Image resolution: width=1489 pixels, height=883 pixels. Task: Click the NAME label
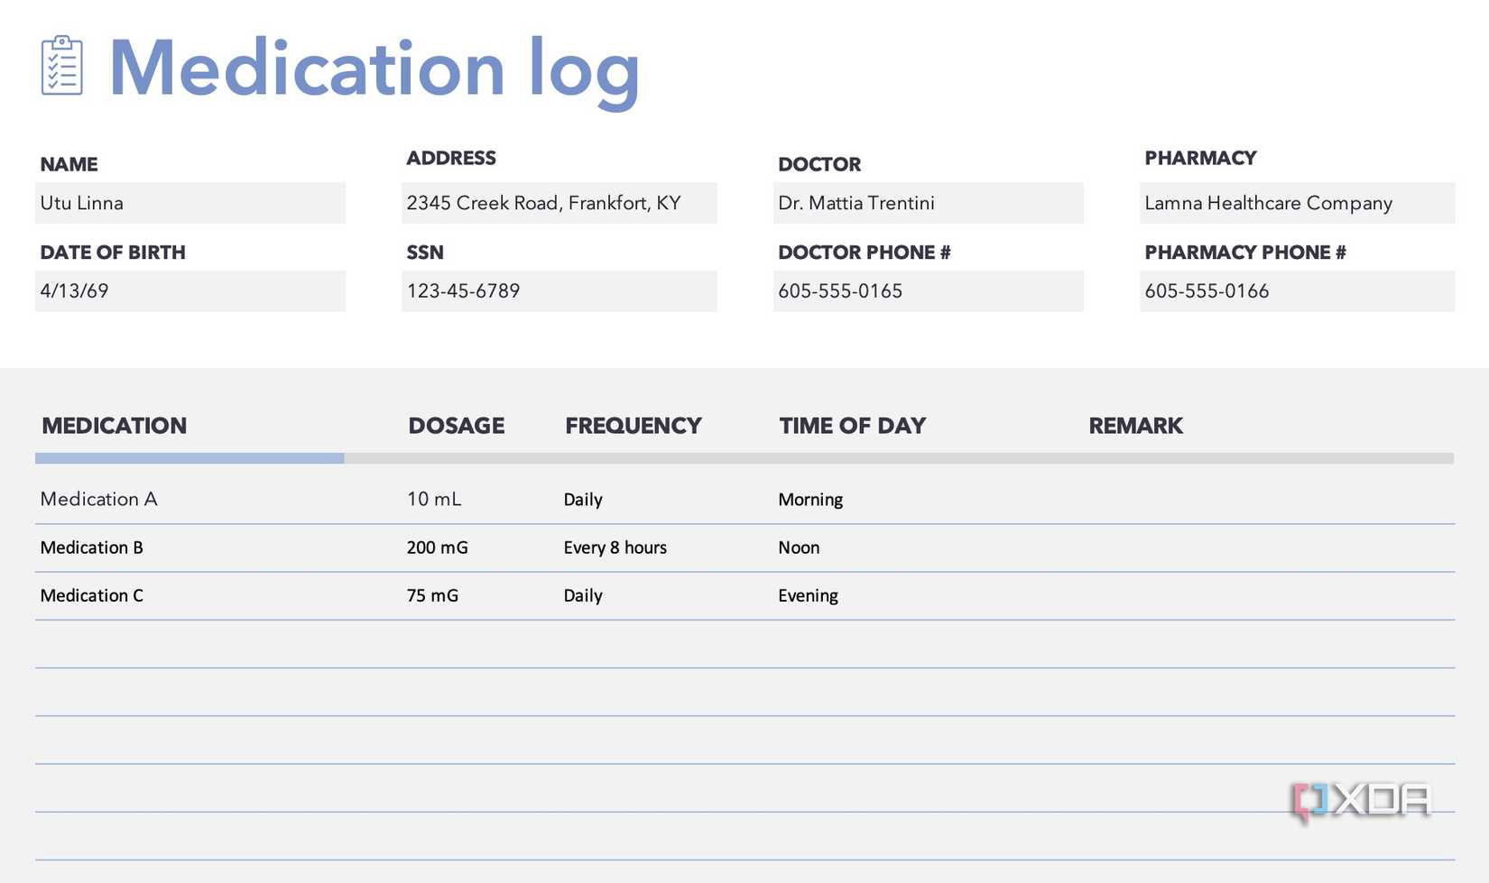coord(69,164)
